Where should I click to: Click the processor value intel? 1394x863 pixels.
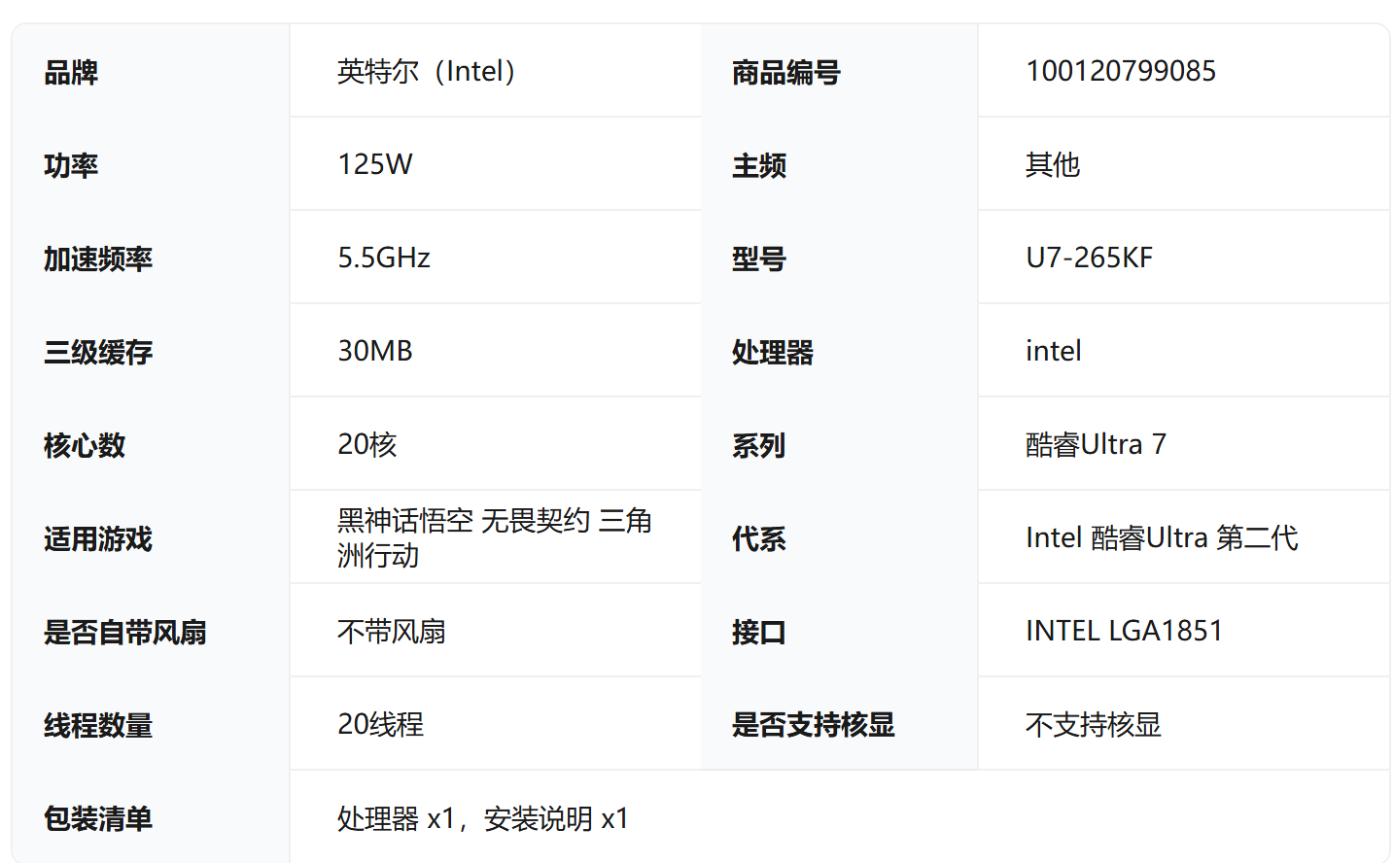[1053, 352]
